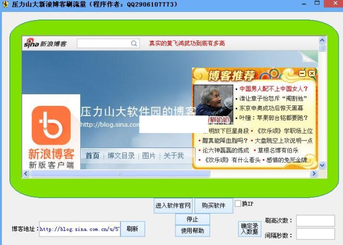
Task: Minimize the 博客推荐 popup
Action: point(303,73)
